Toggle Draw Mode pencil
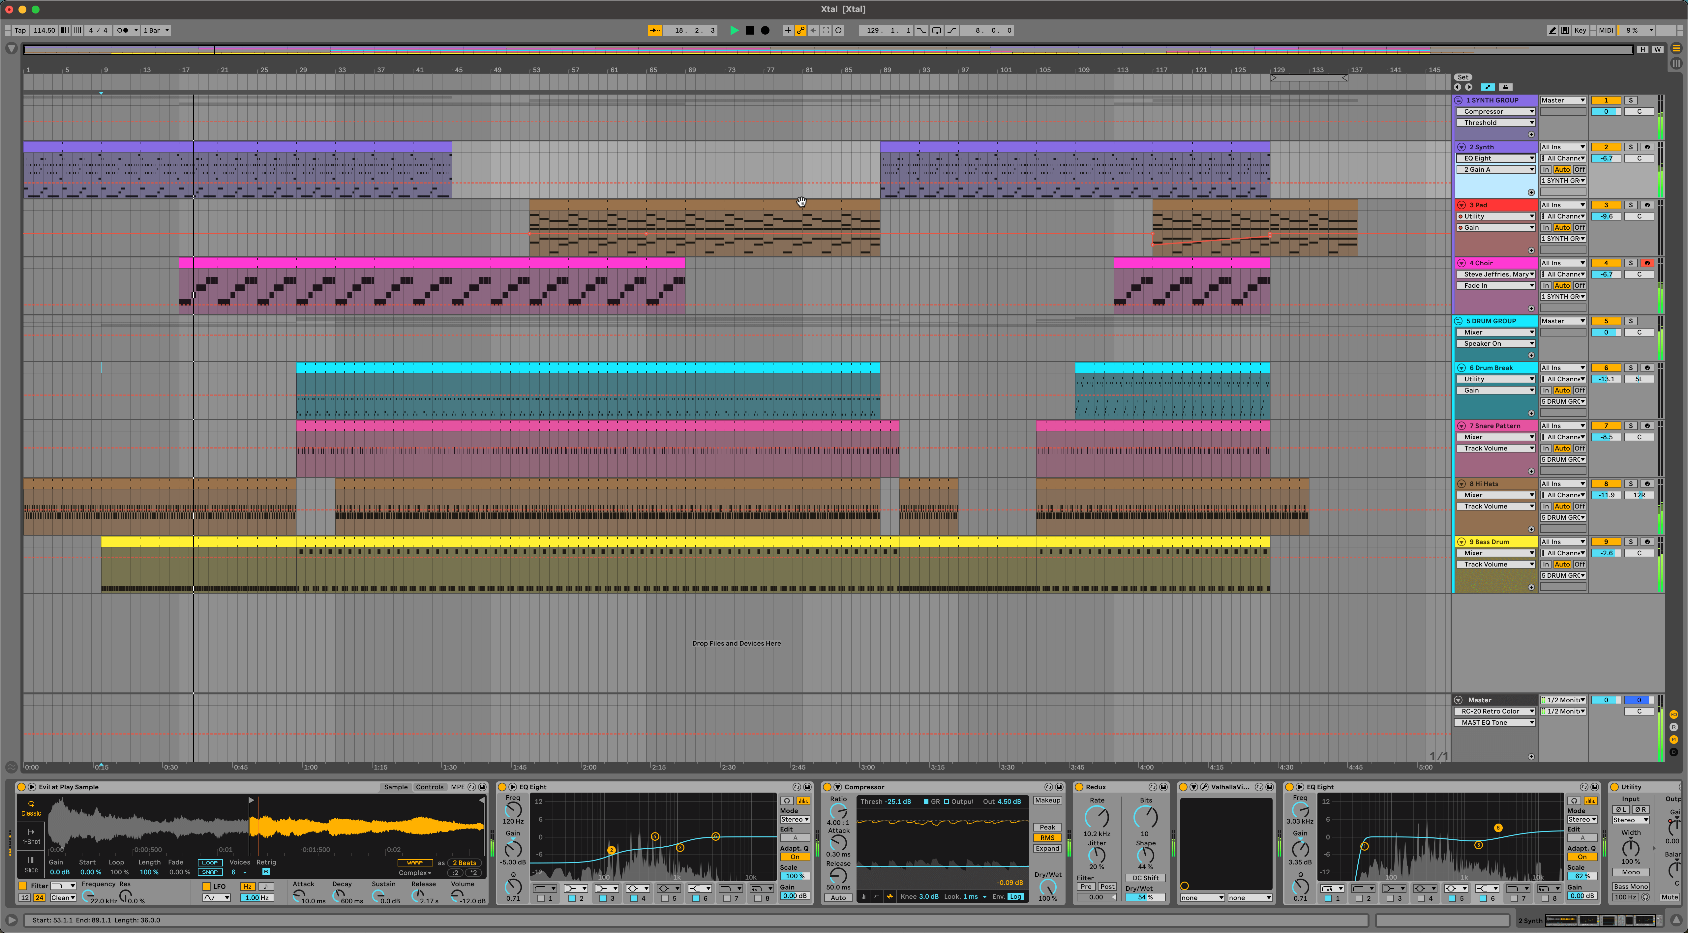The image size is (1688, 933). pos(1552,30)
